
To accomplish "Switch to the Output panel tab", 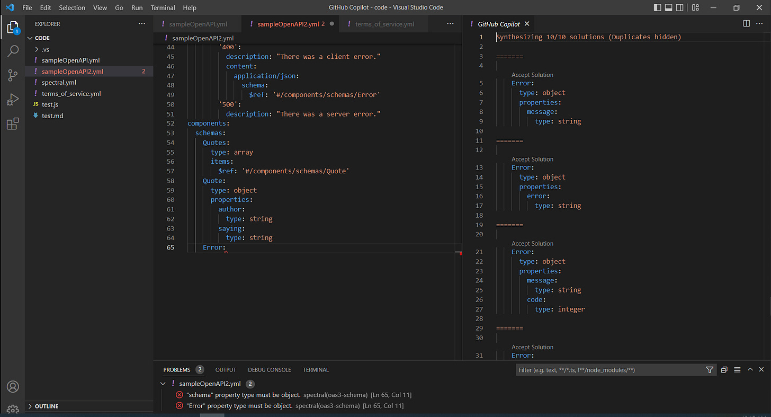I will (x=226, y=370).
